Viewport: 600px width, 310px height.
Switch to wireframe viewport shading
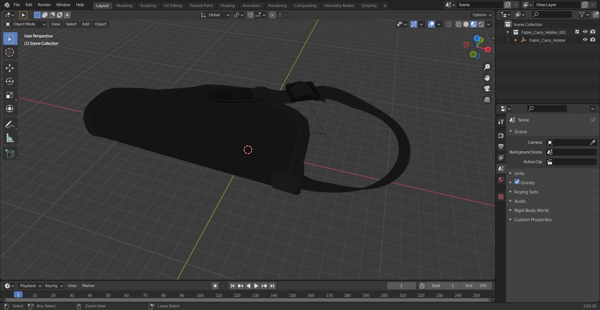(x=458, y=24)
